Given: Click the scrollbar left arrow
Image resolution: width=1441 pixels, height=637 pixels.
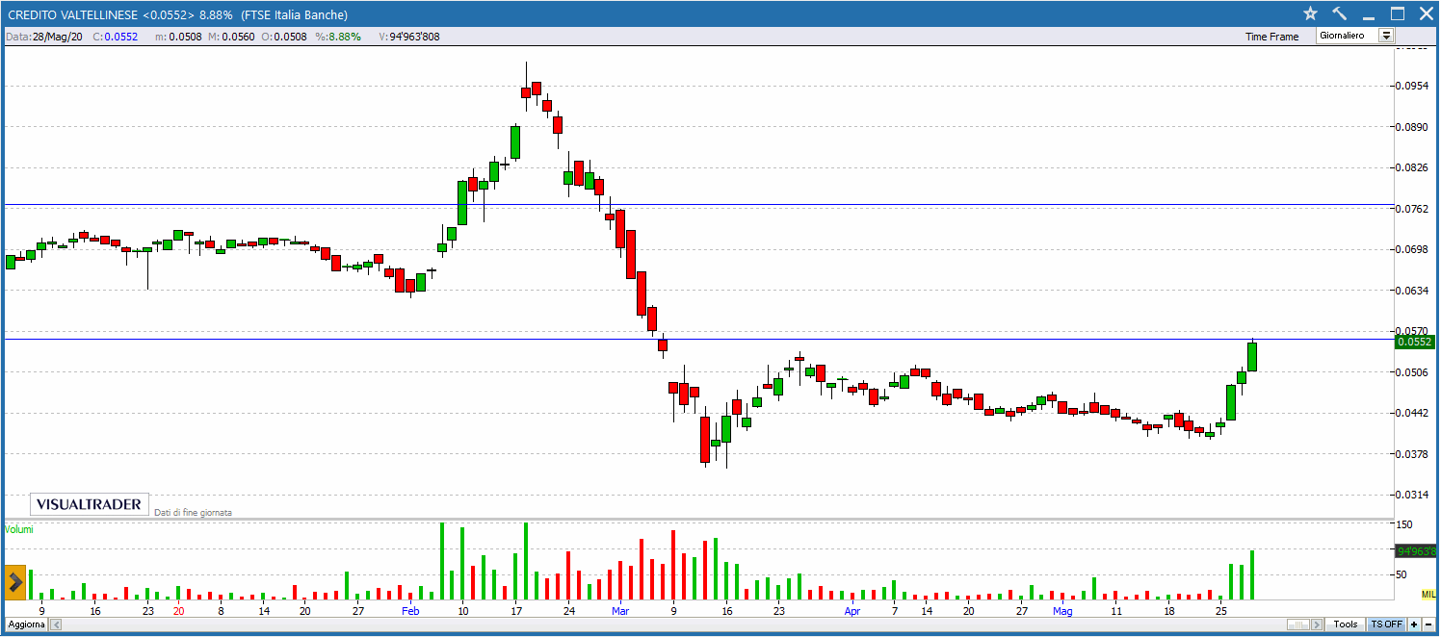Looking at the screenshot, I should [x=55, y=624].
